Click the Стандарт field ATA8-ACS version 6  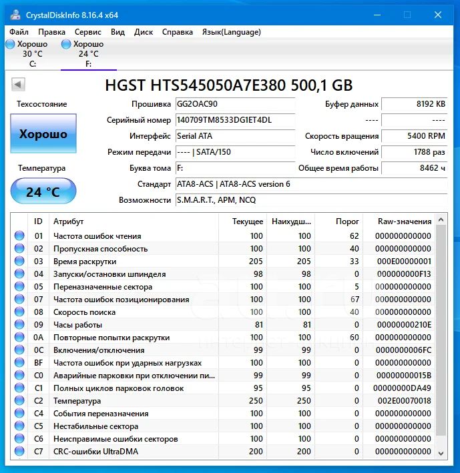pyautogui.click(x=311, y=184)
